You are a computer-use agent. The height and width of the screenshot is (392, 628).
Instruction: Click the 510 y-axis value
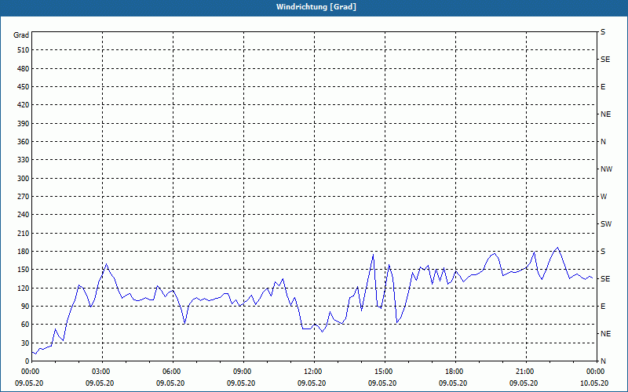pyautogui.click(x=24, y=50)
